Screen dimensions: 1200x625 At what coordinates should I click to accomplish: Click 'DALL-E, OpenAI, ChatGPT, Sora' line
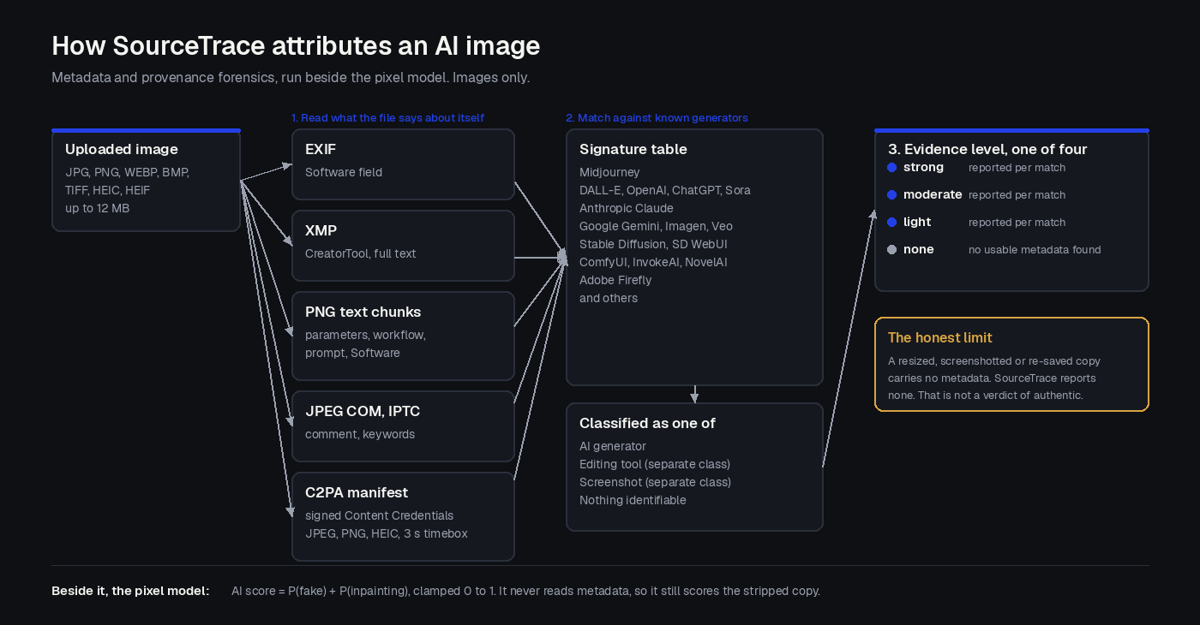pyautogui.click(x=665, y=190)
